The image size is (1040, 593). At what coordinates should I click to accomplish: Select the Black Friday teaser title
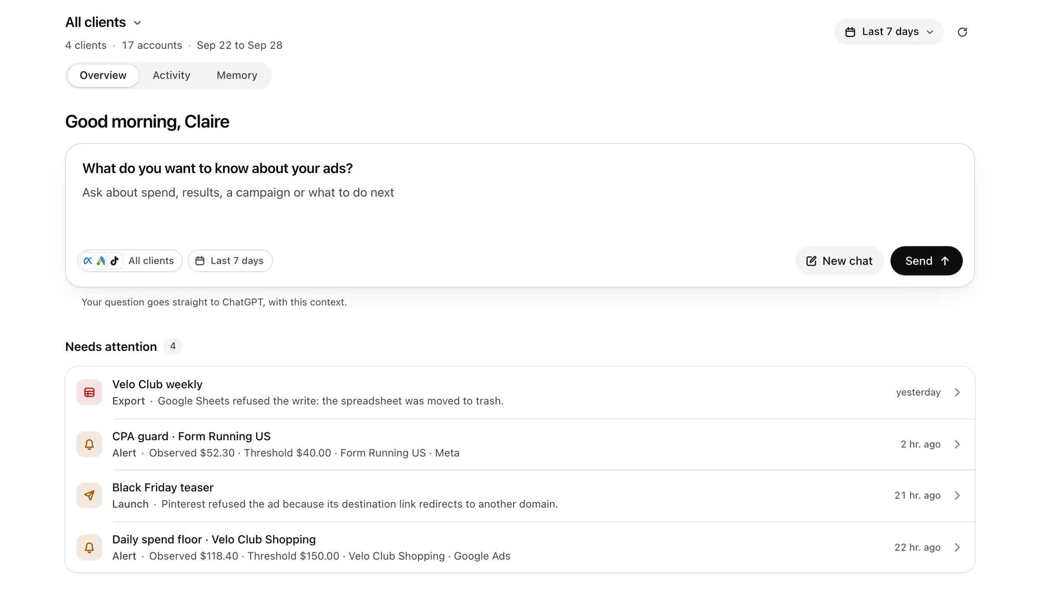point(163,488)
